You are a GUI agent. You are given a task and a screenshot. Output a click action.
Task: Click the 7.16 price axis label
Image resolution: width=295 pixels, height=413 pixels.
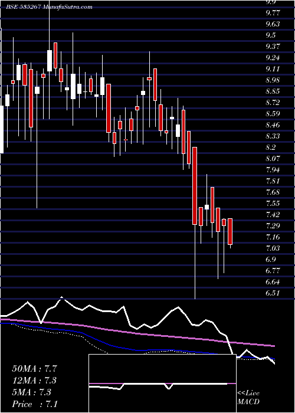pos(273,237)
